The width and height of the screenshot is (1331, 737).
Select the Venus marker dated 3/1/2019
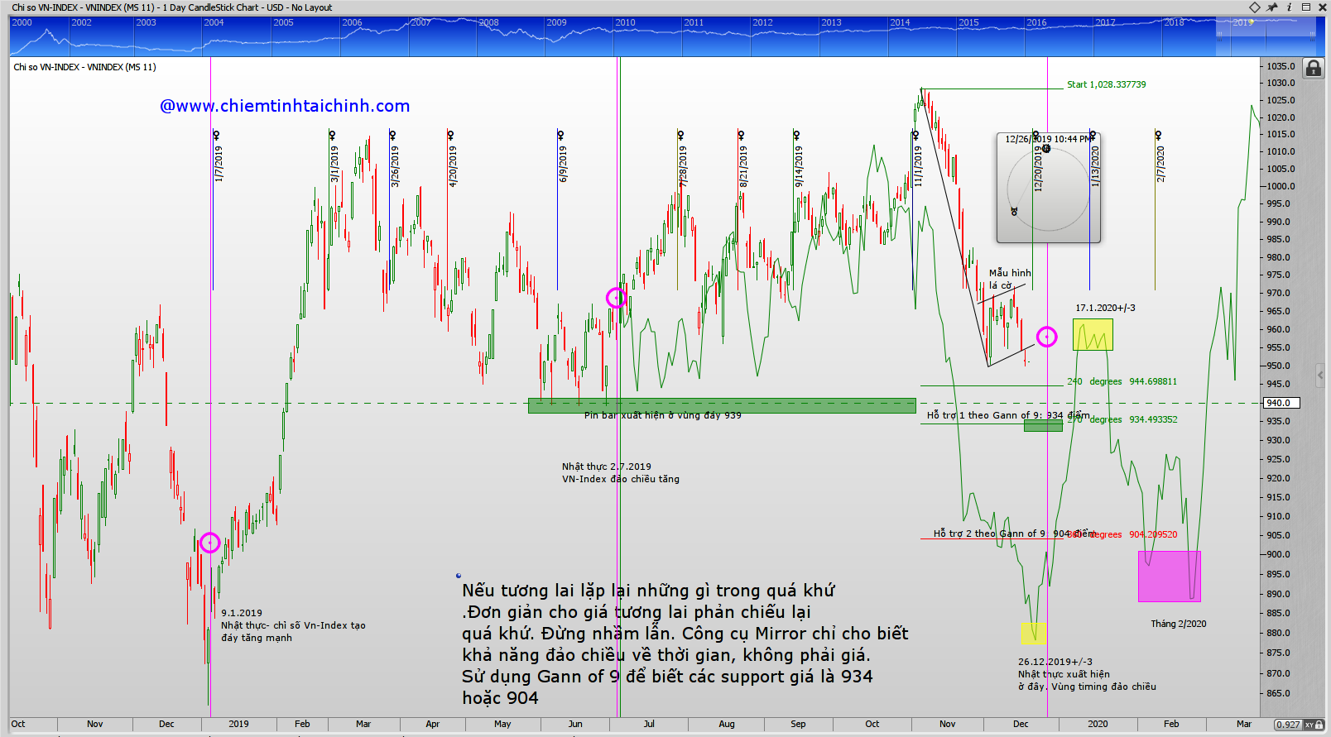332,135
